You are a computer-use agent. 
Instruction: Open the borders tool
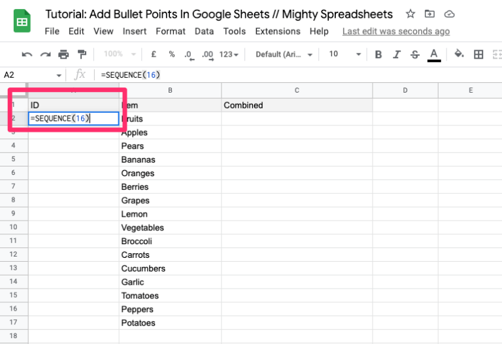pos(478,54)
